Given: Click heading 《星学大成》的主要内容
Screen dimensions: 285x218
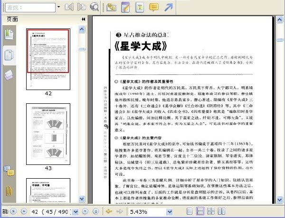Looking at the screenshot, I should click(141, 138).
